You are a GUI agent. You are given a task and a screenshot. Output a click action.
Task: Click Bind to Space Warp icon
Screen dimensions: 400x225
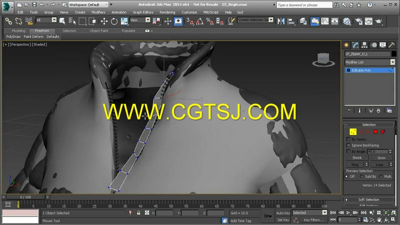[29, 21]
